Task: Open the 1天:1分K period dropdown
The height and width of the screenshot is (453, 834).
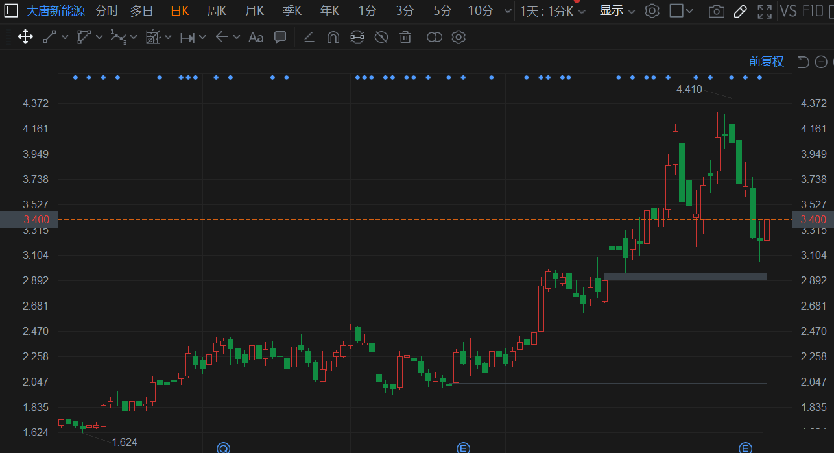Action: (x=553, y=11)
